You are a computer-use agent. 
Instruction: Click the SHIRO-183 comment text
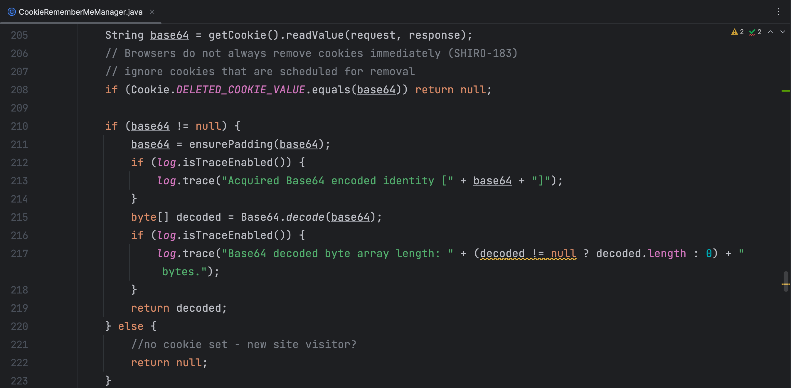point(482,53)
